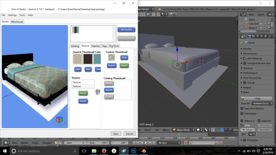Click the pin icon beside Scene
The width and height of the screenshot is (276, 155).
coord(242,43)
